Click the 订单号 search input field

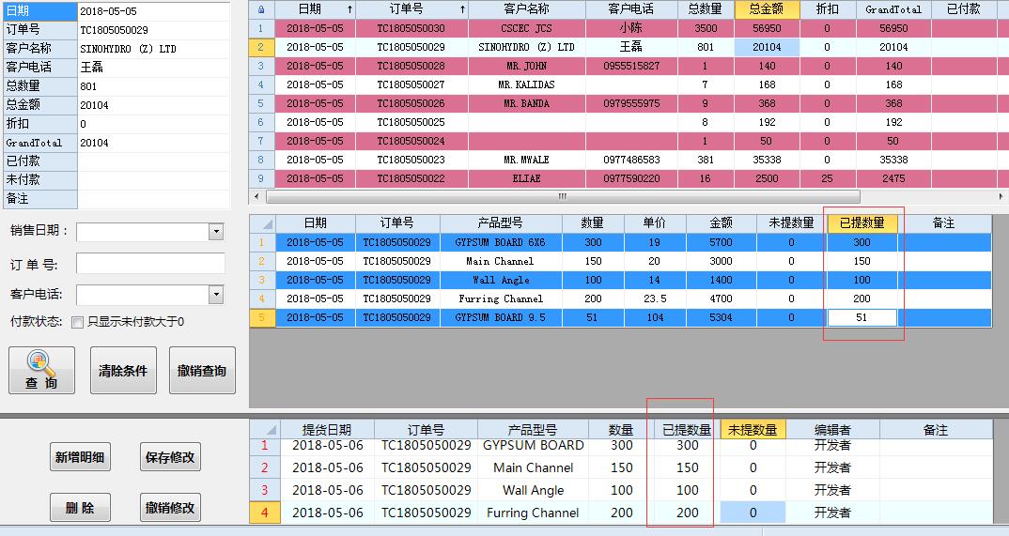coord(150,264)
